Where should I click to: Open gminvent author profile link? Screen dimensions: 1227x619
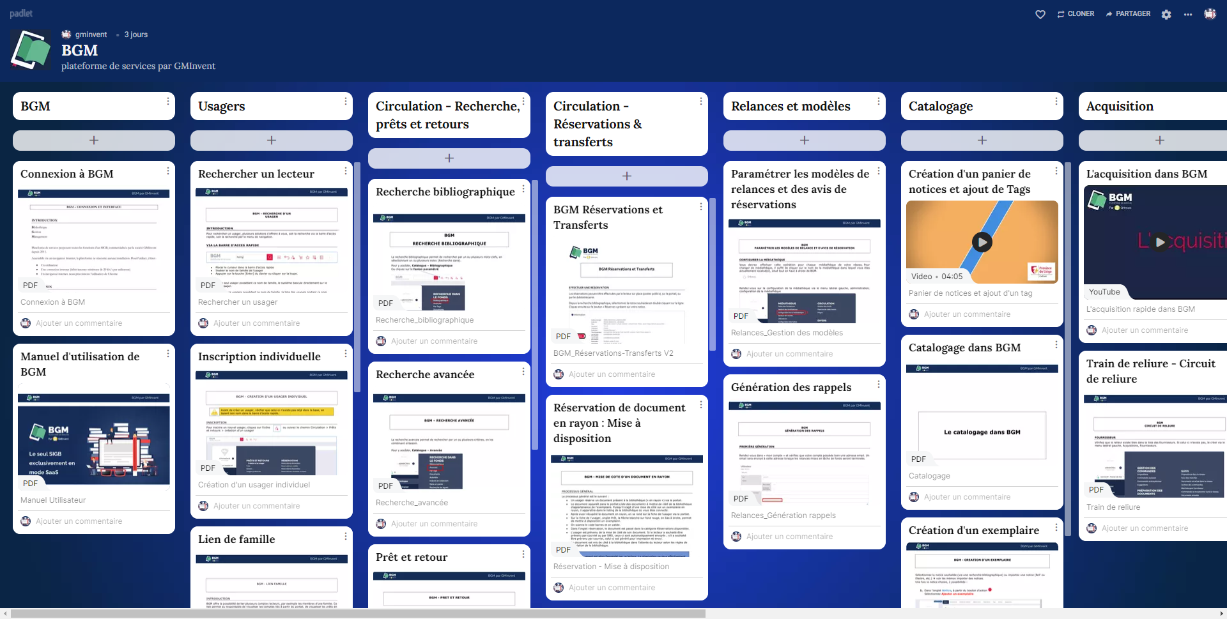(91, 34)
